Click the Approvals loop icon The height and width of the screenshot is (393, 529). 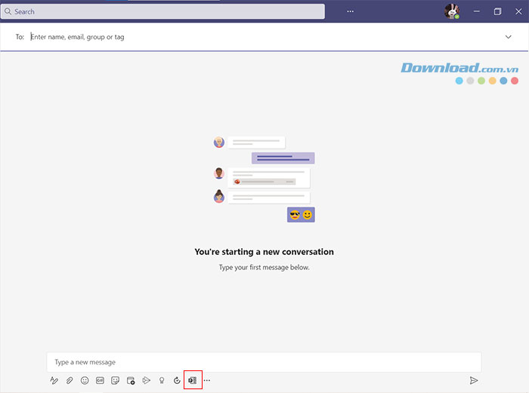coord(177,381)
